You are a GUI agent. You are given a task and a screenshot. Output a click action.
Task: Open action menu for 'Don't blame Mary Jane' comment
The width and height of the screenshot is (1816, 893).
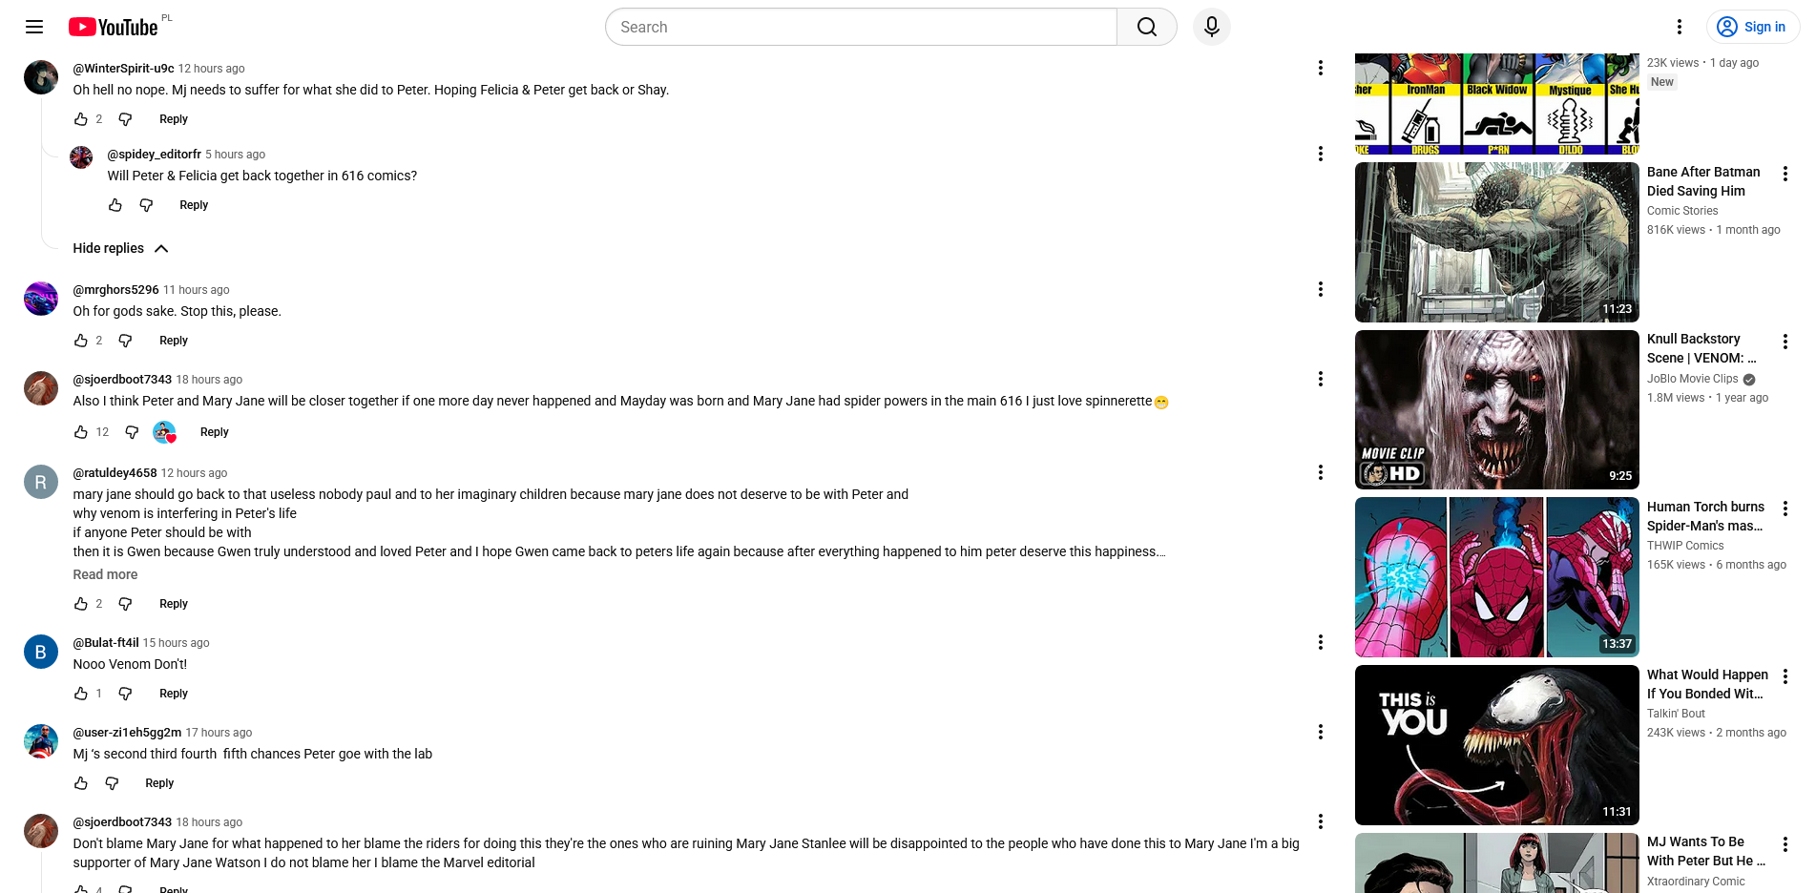point(1321,821)
